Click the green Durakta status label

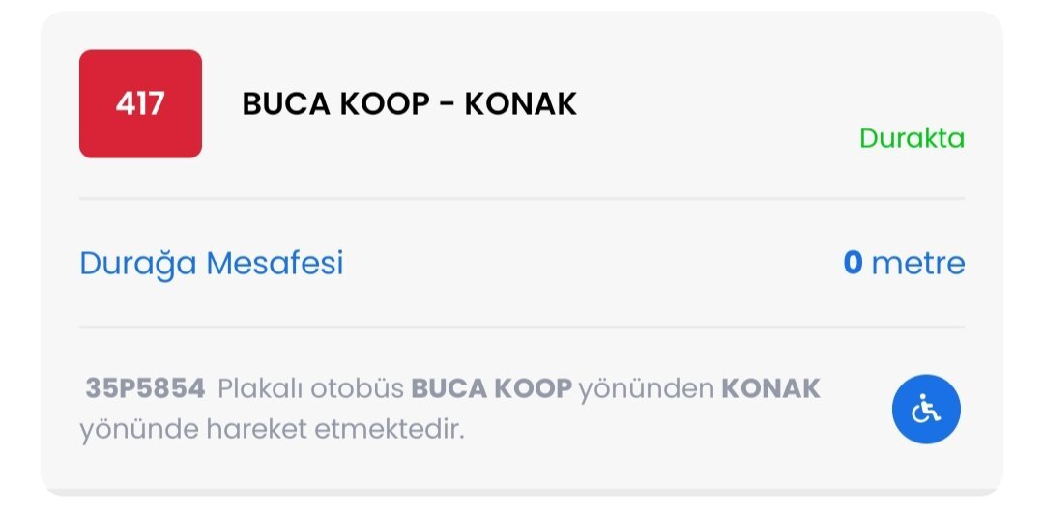(x=912, y=138)
